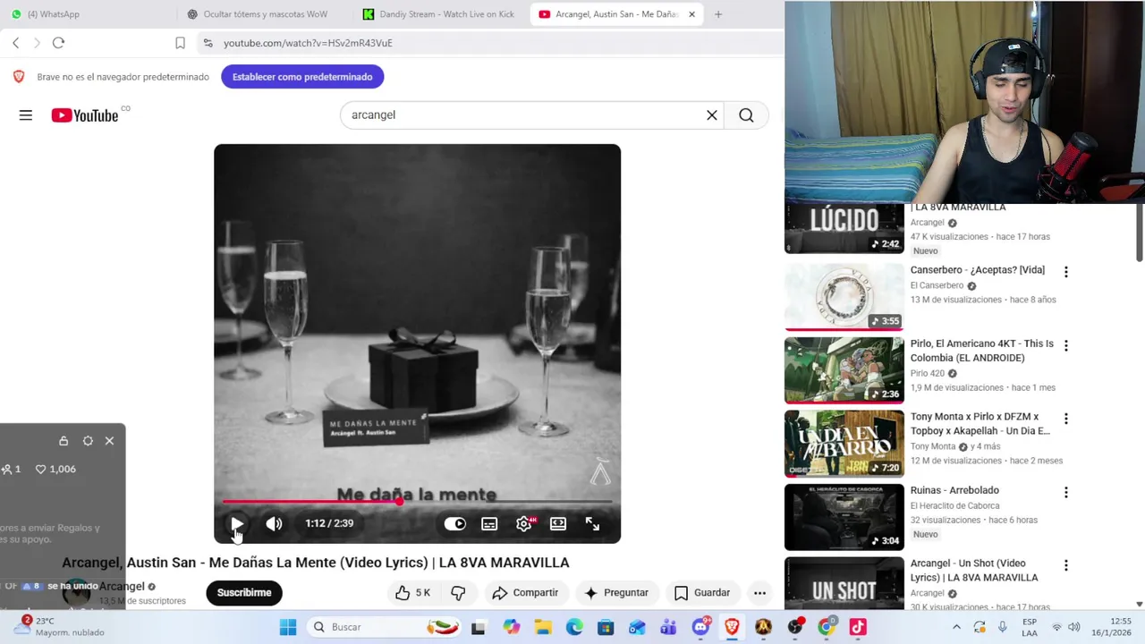Bookmark this page icon
This screenshot has height=644, width=1145.
pyautogui.click(x=180, y=43)
